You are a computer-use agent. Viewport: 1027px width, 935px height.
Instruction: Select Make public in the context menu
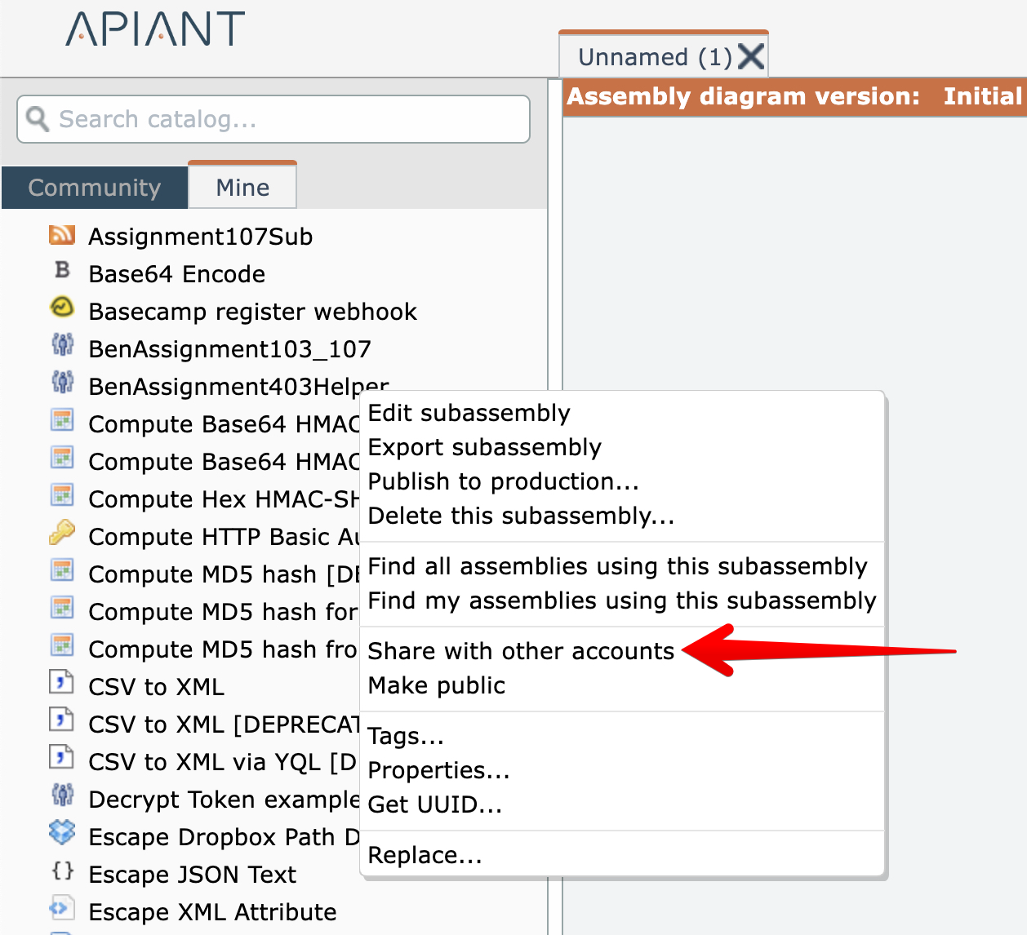(437, 685)
